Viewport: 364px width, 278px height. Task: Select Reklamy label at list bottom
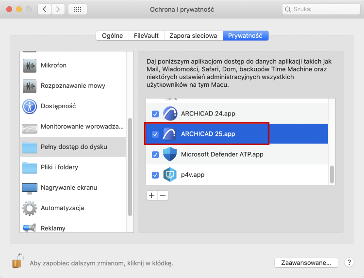[53, 229]
